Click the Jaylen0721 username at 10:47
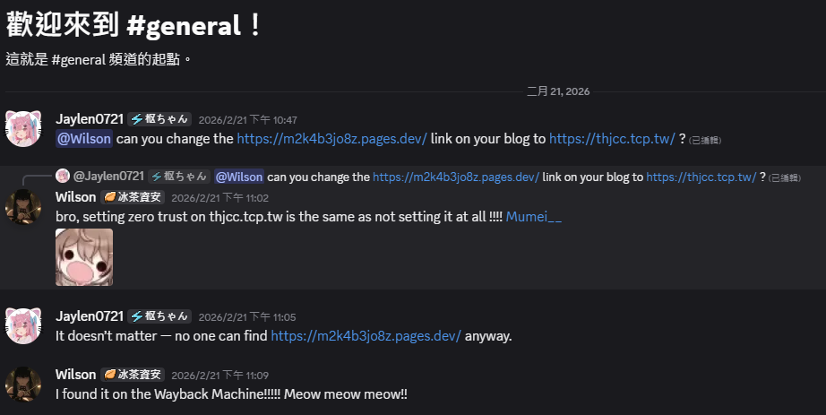The width and height of the screenshot is (826, 415). (90, 119)
